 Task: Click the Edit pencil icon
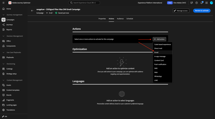pos(3,116)
